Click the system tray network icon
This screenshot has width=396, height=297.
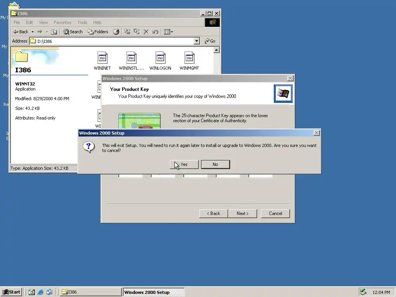pos(363,292)
